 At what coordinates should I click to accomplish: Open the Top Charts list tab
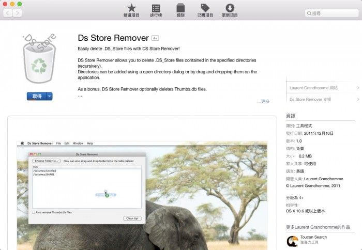156,11
